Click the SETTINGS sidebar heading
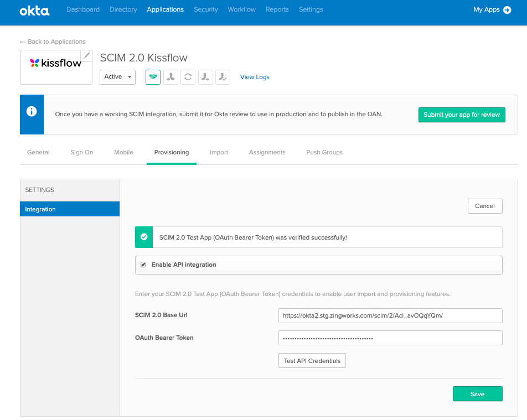 [40, 190]
